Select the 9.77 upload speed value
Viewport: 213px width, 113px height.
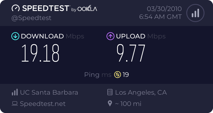[x=131, y=53]
